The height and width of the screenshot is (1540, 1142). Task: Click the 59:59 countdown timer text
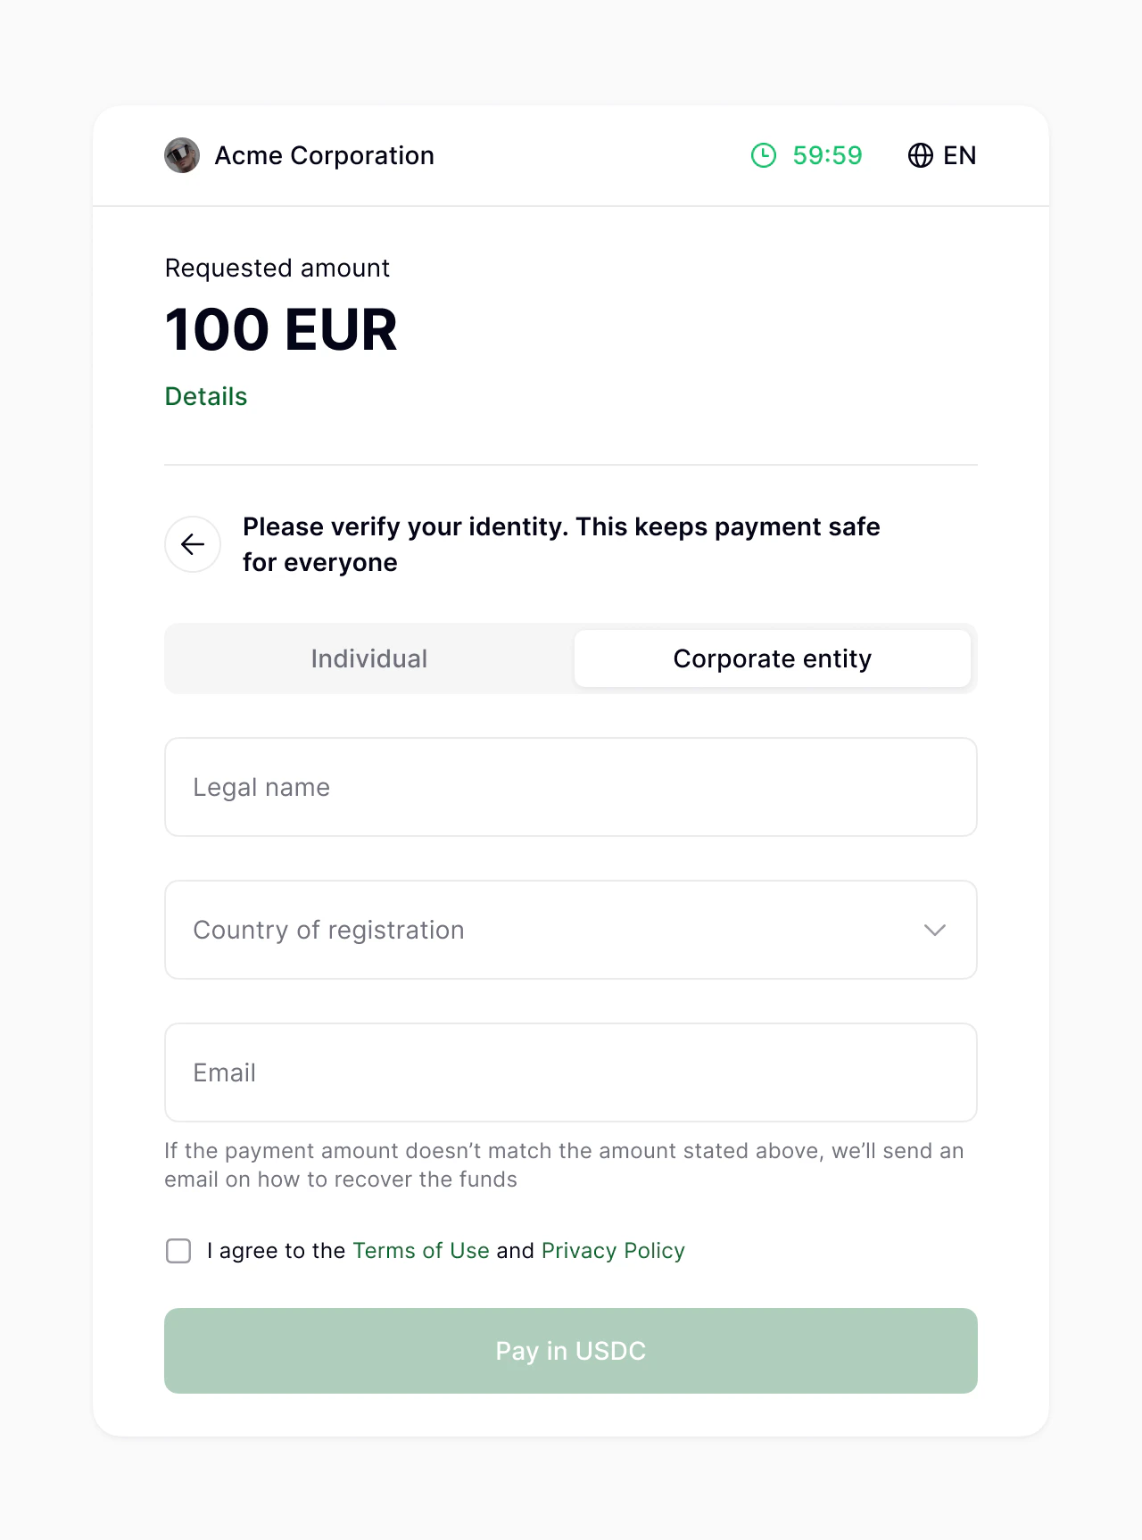[x=827, y=155]
